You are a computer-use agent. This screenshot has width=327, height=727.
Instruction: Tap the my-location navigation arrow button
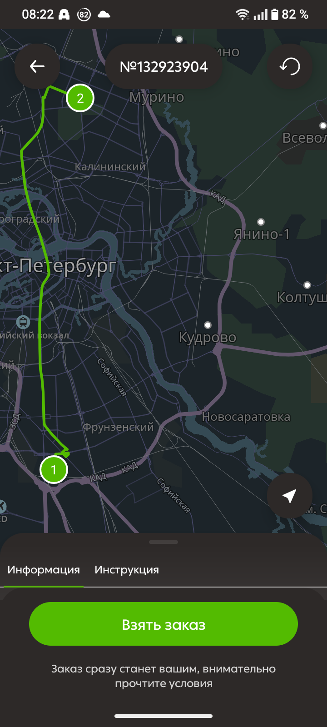point(290,496)
